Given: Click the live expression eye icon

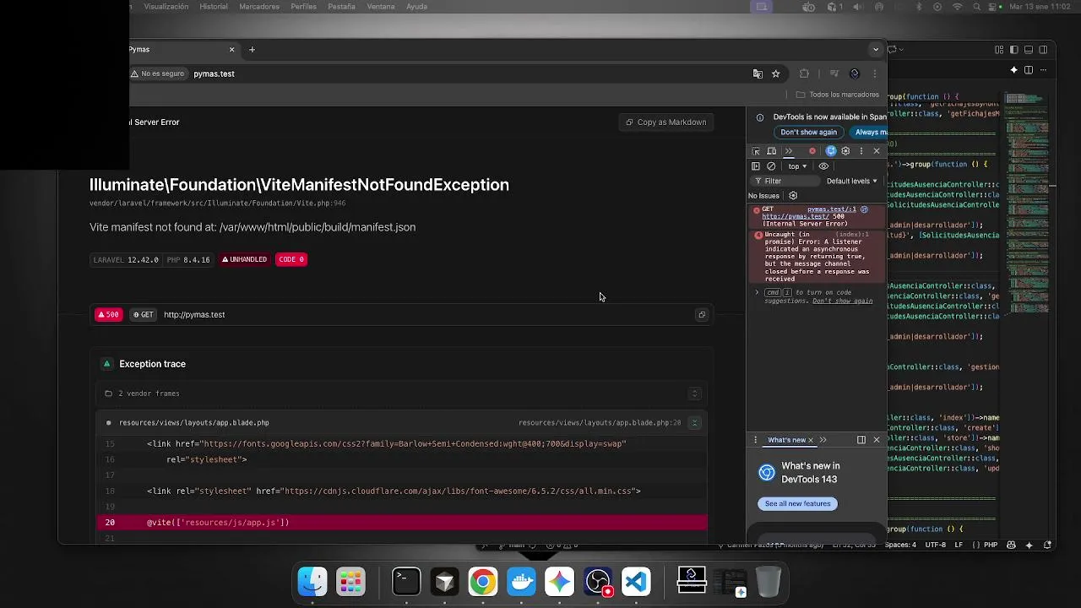Looking at the screenshot, I should [x=823, y=166].
